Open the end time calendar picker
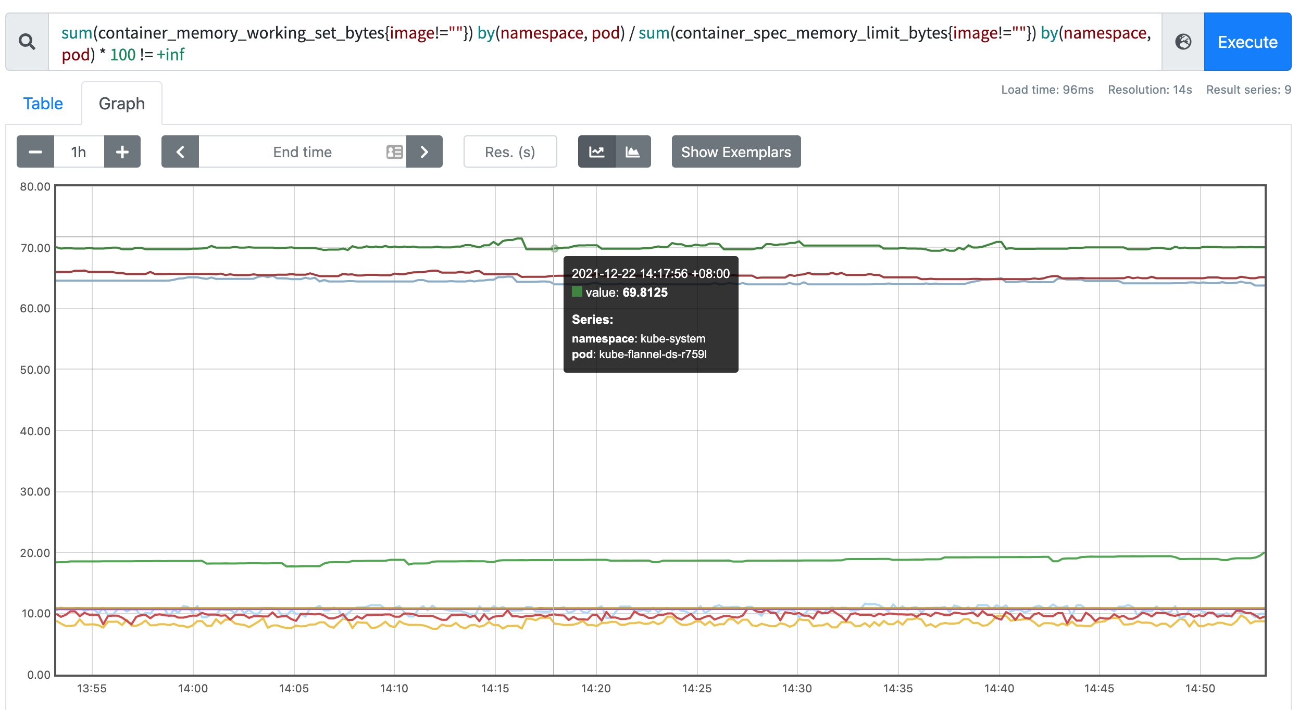The height and width of the screenshot is (710, 1299). point(394,152)
